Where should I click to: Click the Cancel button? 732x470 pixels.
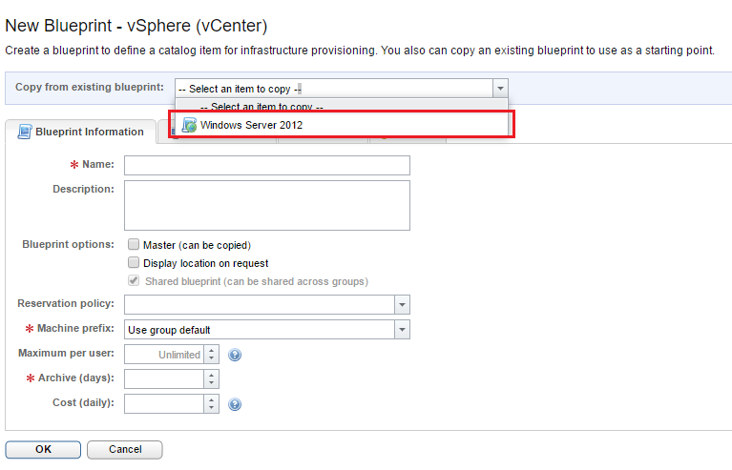pos(124,449)
